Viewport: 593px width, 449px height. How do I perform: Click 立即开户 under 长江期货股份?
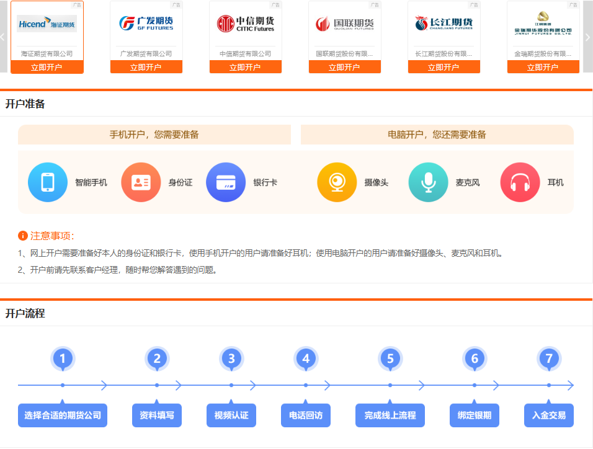444,67
